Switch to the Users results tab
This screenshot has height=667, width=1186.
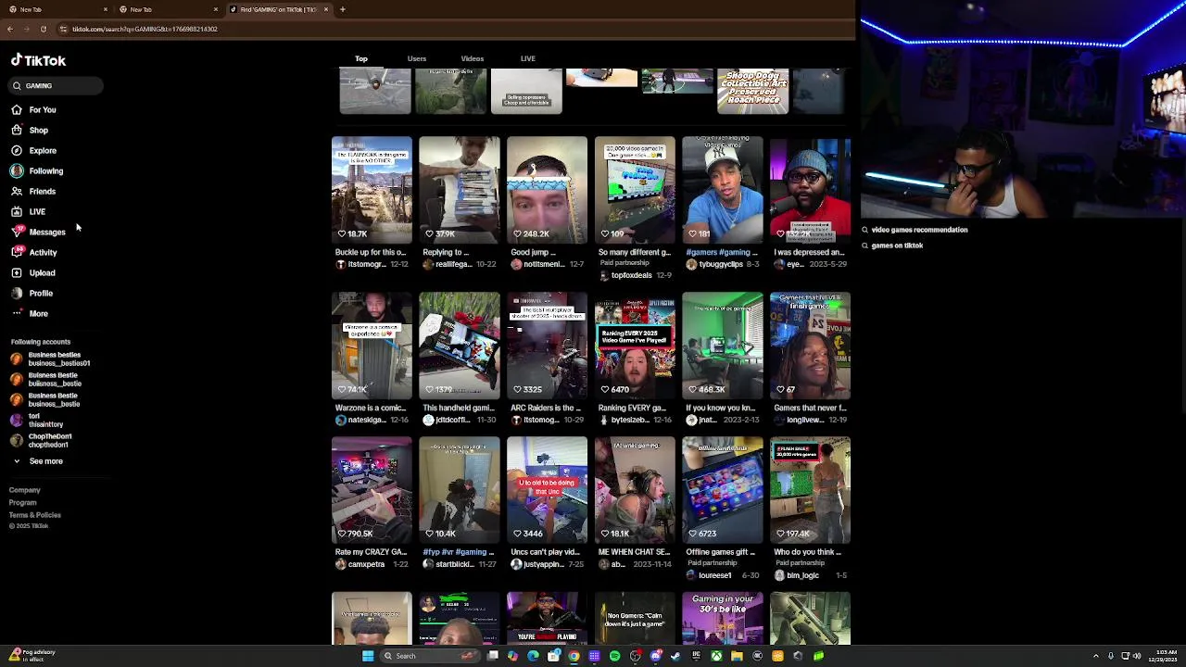click(x=417, y=58)
